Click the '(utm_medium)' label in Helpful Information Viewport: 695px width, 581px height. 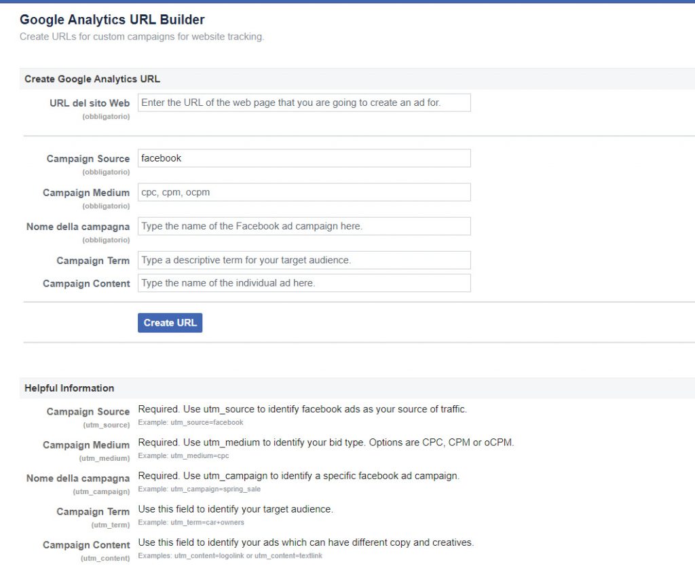105,458
